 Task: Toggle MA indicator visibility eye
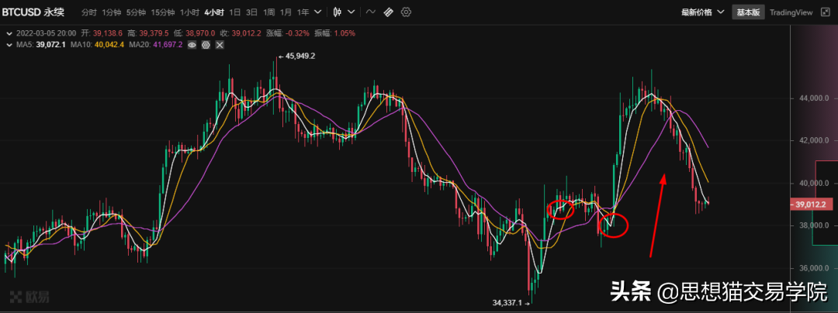(x=192, y=46)
